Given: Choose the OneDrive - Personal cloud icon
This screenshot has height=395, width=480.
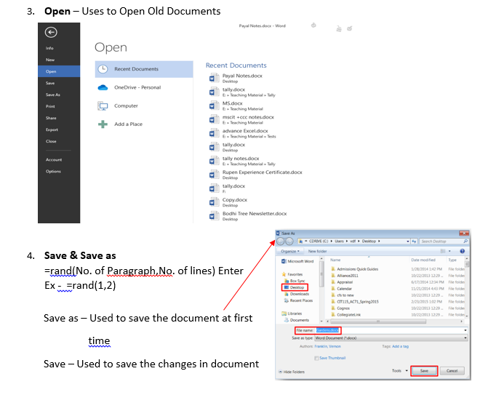Looking at the screenshot, I should (103, 87).
